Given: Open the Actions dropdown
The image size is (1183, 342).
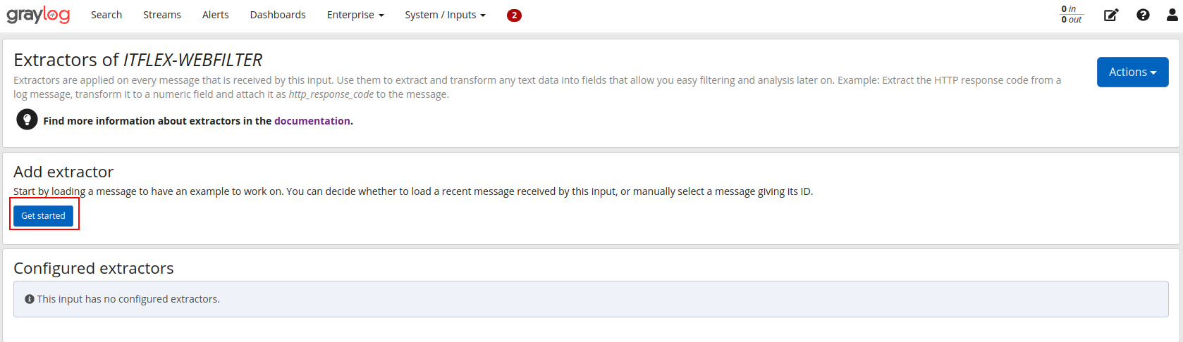Looking at the screenshot, I should 1132,72.
